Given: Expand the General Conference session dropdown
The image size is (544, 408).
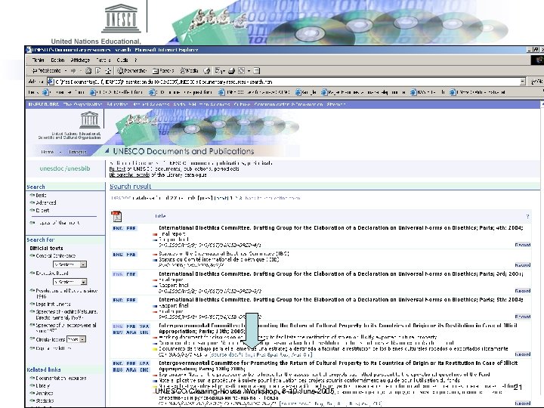Looking at the screenshot, I should pyautogui.click(x=83, y=264).
